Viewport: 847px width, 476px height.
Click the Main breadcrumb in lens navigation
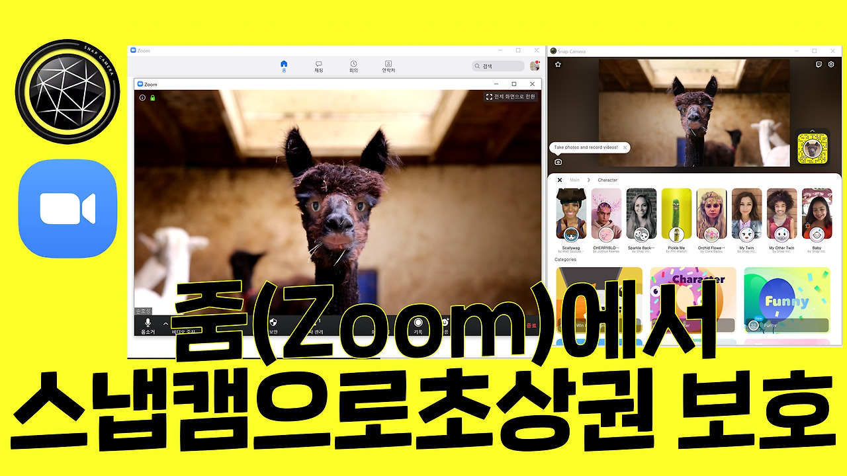coord(574,180)
